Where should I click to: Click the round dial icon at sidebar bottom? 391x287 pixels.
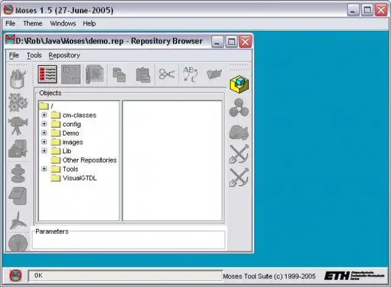pos(18,242)
